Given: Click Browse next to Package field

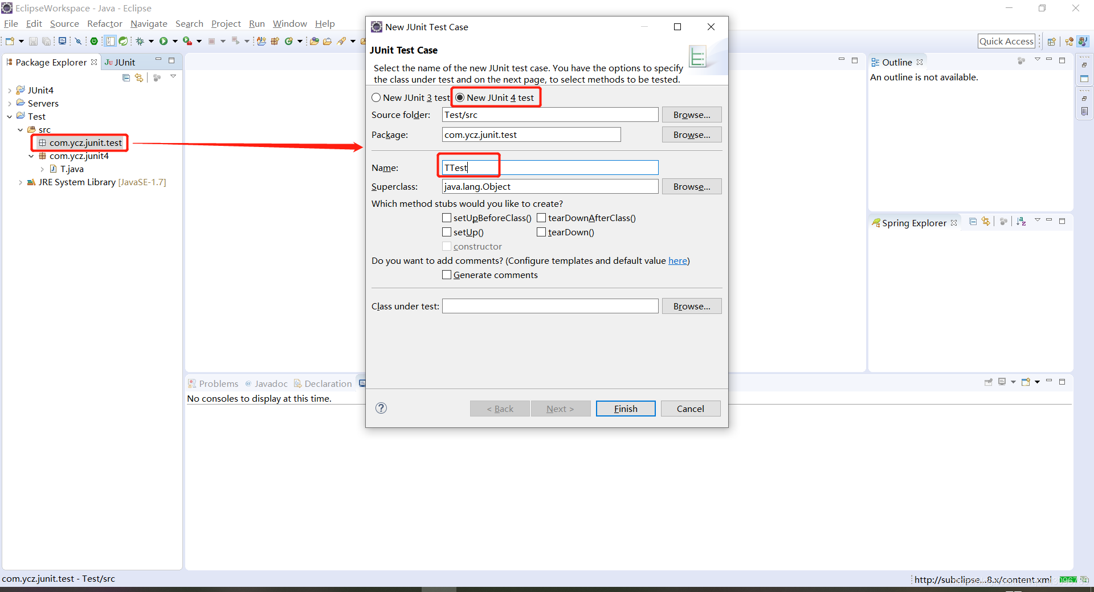Looking at the screenshot, I should [692, 134].
